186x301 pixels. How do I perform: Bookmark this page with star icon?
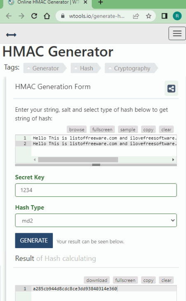pyautogui.click(x=148, y=16)
